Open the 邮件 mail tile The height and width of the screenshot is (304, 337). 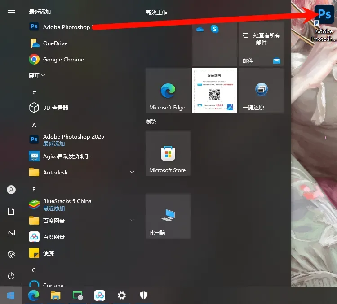[x=262, y=44]
